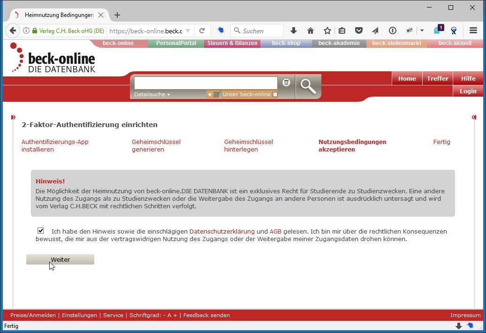Open Preise/Anmelden in the footer

[33, 315]
